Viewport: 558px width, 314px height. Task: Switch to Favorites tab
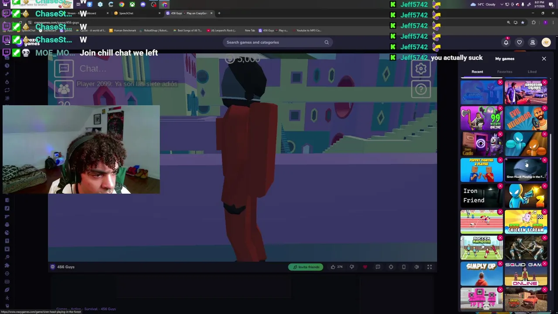(x=505, y=72)
